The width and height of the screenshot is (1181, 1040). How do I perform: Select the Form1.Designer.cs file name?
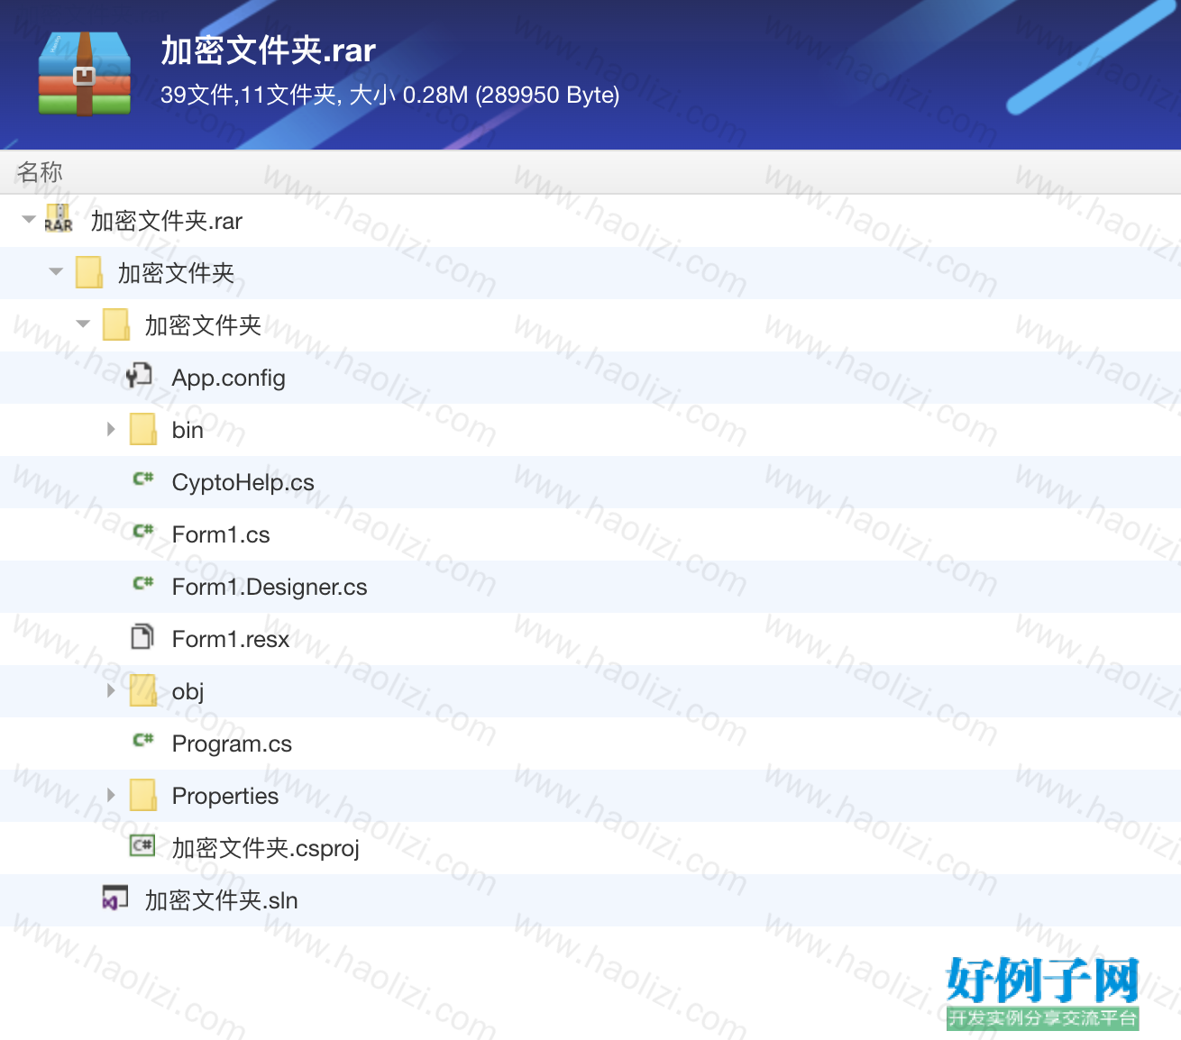pos(270,587)
